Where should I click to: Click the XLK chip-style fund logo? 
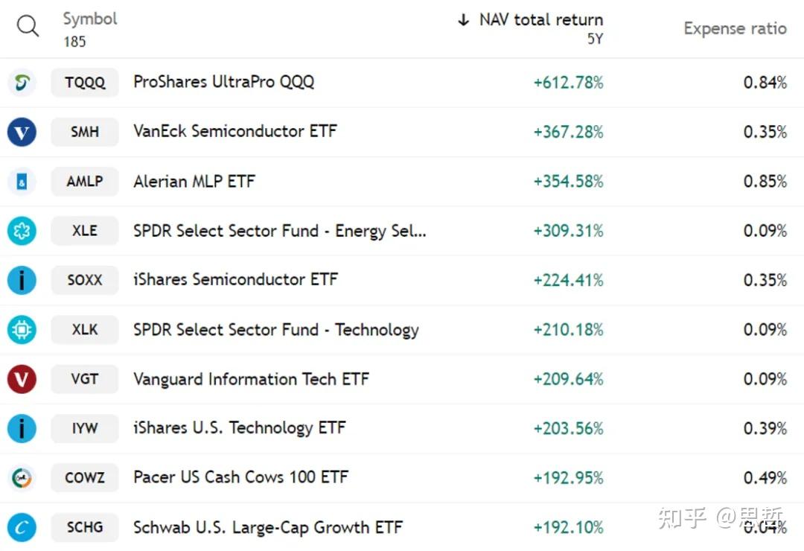click(x=22, y=329)
